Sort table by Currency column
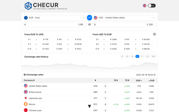 pyautogui.click(x=29, y=80)
